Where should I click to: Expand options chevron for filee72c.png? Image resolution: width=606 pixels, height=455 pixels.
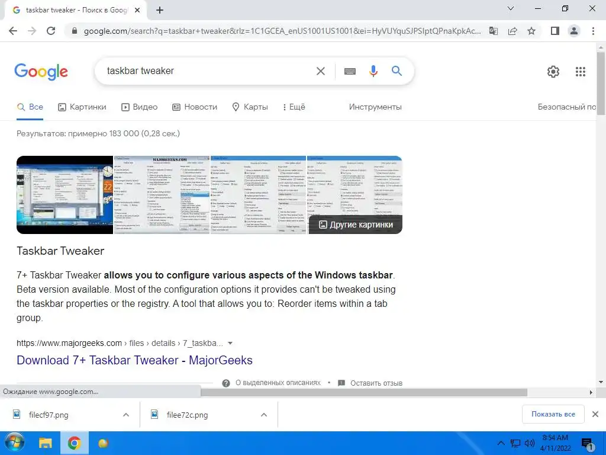264,415
